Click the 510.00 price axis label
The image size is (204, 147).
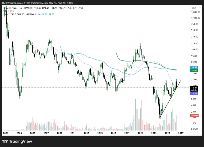[195, 30]
